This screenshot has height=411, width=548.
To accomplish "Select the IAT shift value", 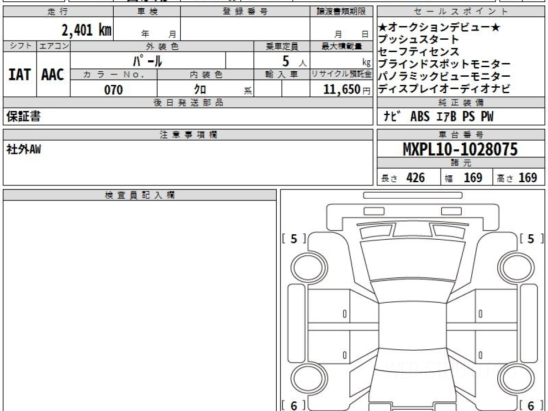I will [20, 74].
